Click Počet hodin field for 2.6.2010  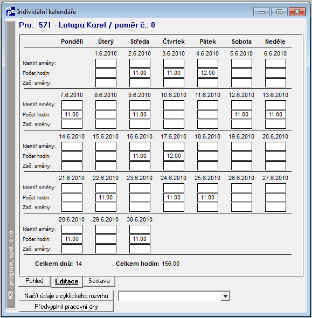[x=140, y=73]
